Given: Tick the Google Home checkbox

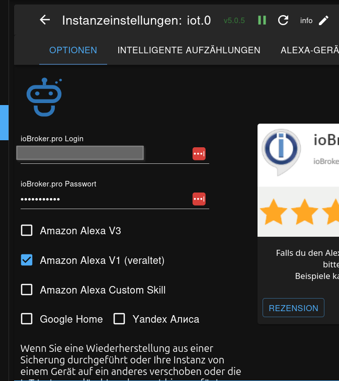Looking at the screenshot, I should coord(27,319).
